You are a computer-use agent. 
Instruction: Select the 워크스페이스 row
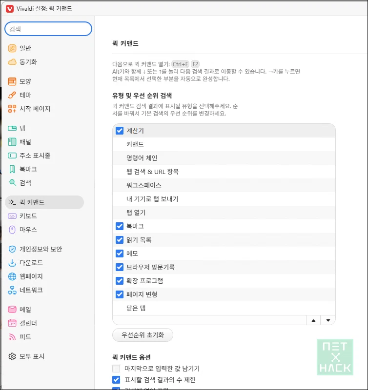tap(224, 185)
